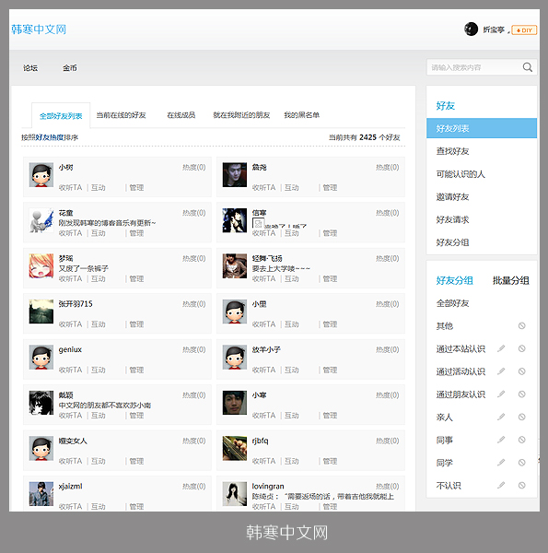Open the 我的黑名单 tab

[x=302, y=115]
